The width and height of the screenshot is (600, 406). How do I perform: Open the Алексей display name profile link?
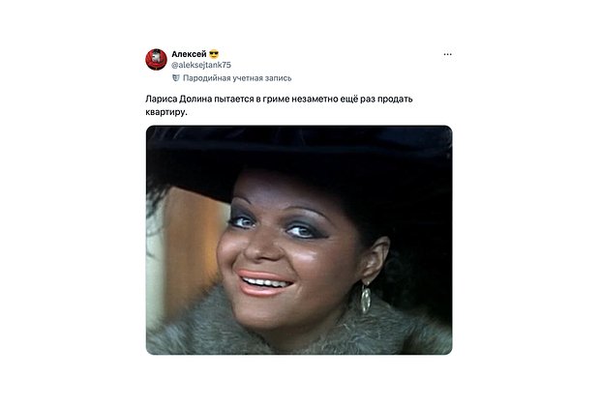click(x=189, y=54)
